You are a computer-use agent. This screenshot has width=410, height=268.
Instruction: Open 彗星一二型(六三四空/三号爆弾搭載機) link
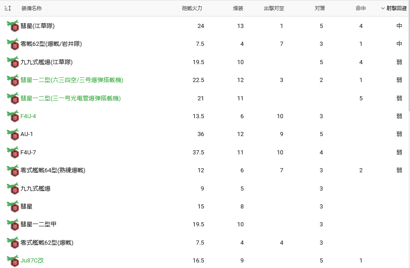tap(72, 80)
